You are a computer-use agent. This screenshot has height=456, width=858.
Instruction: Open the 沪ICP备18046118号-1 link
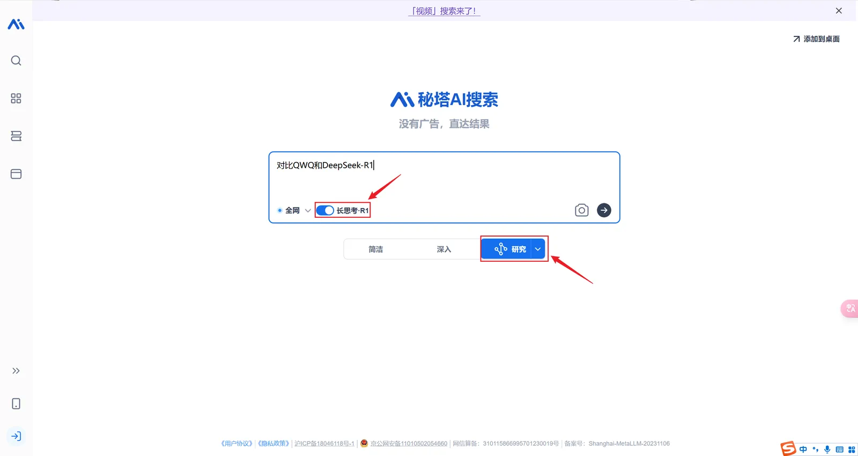pos(324,444)
